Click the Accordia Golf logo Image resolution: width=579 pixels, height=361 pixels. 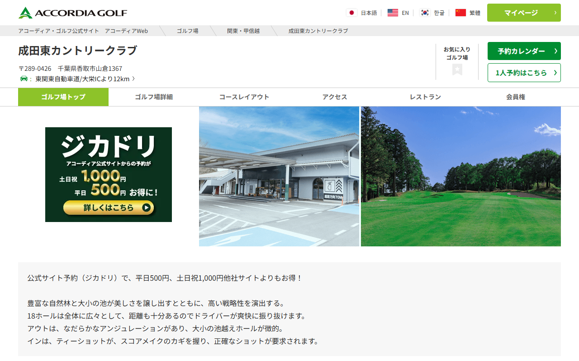[73, 13]
